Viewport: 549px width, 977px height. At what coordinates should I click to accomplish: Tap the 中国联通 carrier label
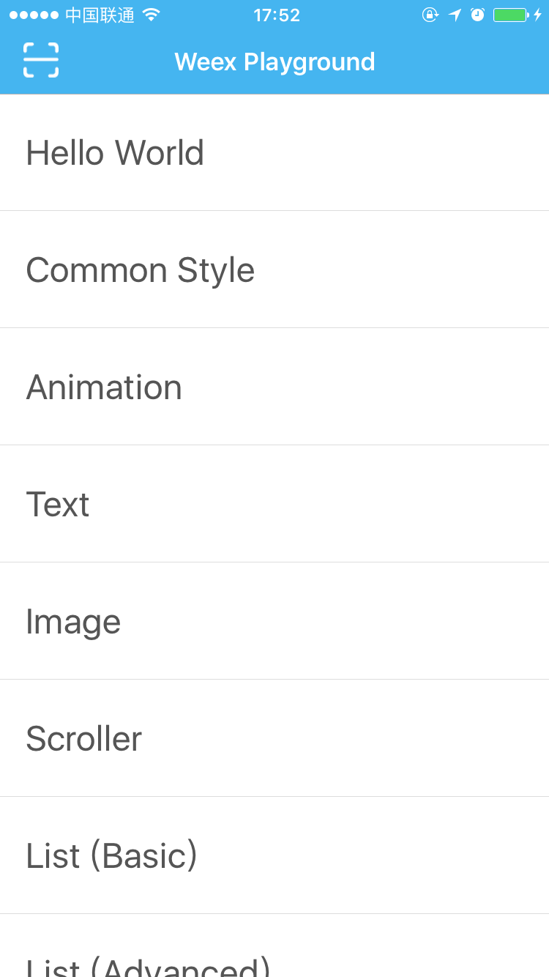click(100, 15)
